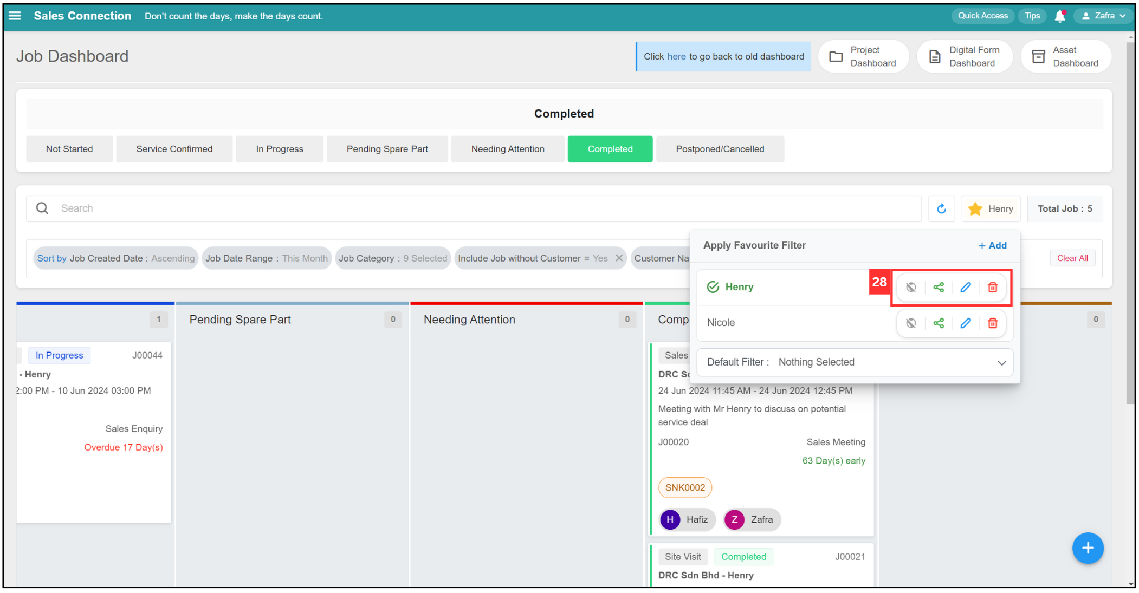This screenshot has height=593, width=1139.
Task: Hide Nicole filter using the eye-off icon
Action: tap(911, 323)
